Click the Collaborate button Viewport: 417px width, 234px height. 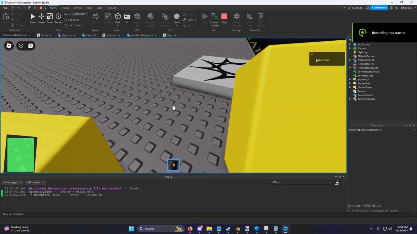[x=379, y=8]
